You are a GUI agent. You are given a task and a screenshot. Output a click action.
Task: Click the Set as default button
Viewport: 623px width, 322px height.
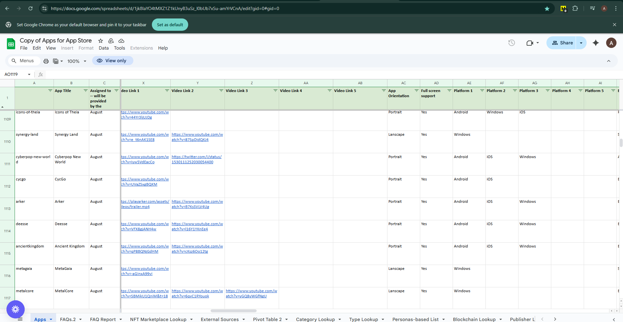coord(170,25)
